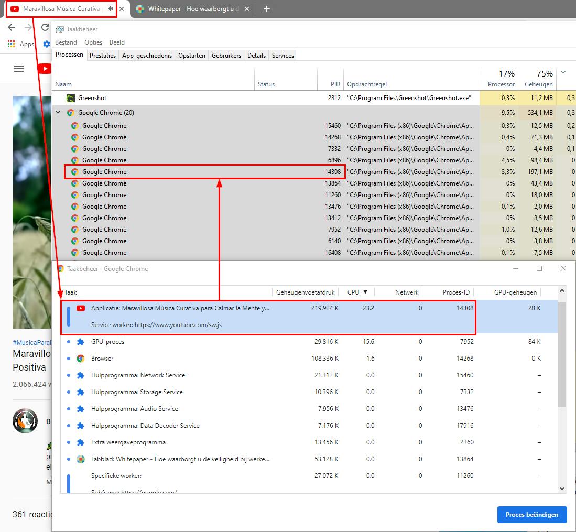Click puzzle icon of GPU-proces
576x532 pixels.
point(81,342)
